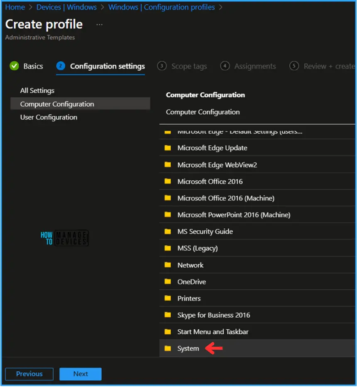357x387 pixels.
Task: Click the step 4 circle for Assignments
Action: (225, 66)
